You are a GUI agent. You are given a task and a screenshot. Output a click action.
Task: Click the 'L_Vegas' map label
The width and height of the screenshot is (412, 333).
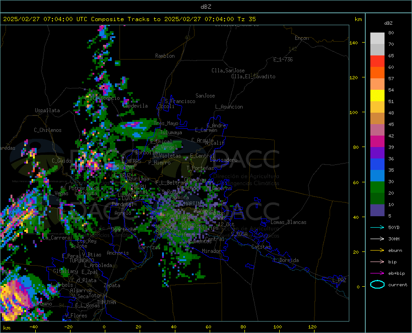point(59,193)
